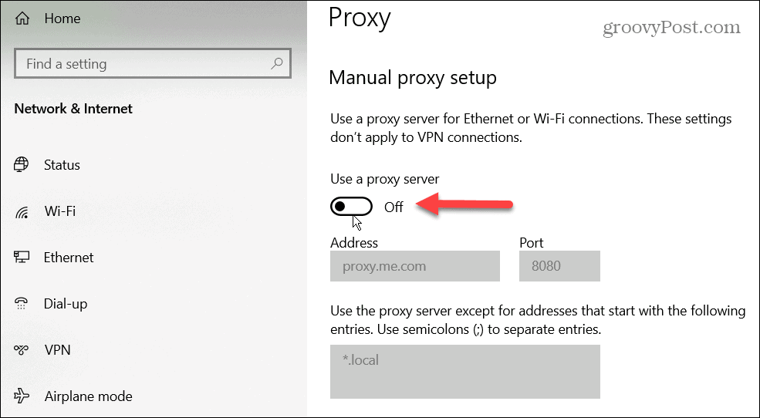Click the VPN connection icon
The image size is (760, 418).
coord(22,349)
